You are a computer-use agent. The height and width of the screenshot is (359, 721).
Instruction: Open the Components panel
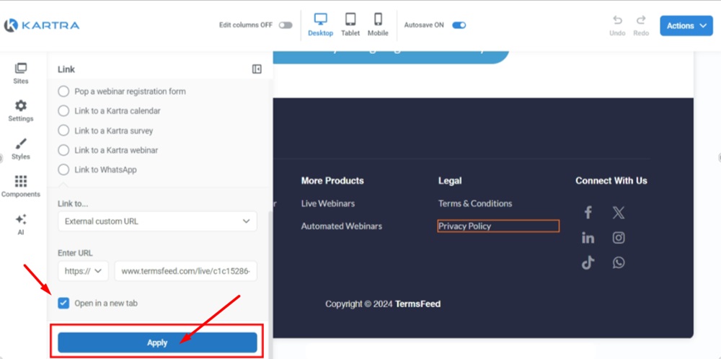[21, 187]
